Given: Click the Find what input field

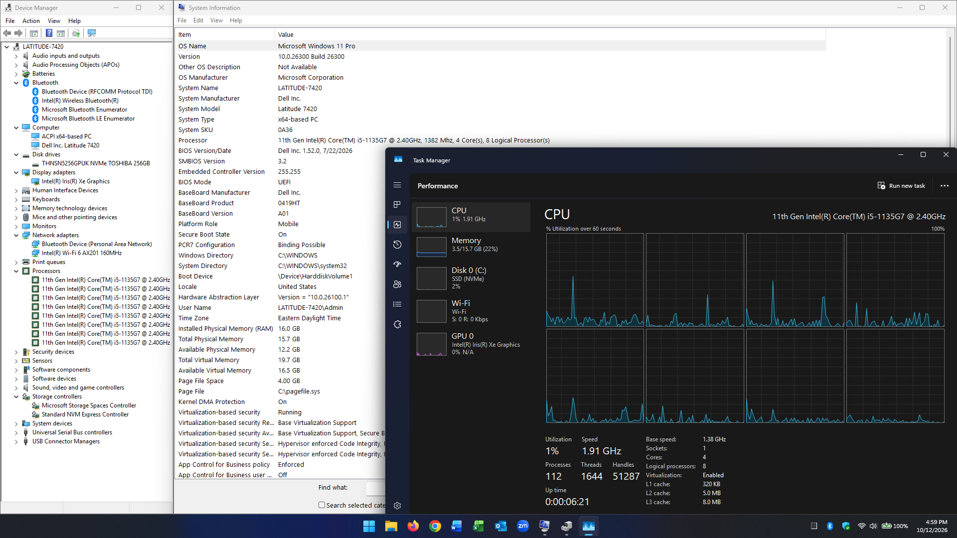Looking at the screenshot, I should (x=375, y=488).
